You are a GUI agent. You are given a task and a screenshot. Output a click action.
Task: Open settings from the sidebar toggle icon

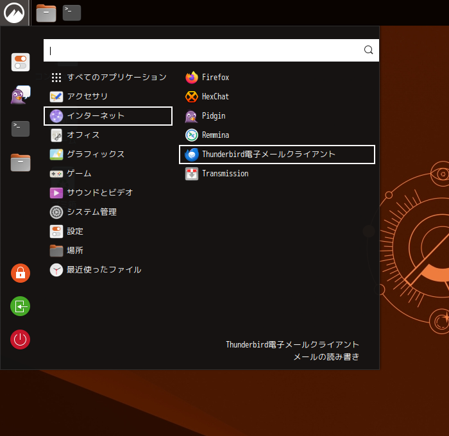click(x=21, y=62)
